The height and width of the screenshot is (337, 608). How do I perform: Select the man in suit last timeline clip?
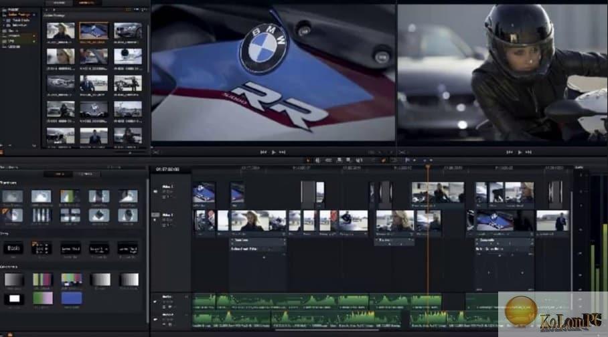(552, 221)
